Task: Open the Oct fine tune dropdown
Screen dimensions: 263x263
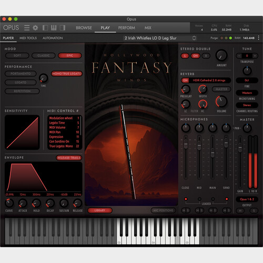Action: [x=247, y=80]
